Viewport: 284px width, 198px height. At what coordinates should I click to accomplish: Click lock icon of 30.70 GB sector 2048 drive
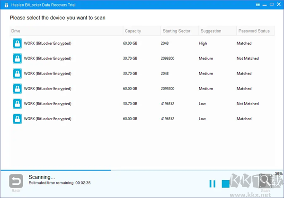click(18, 74)
